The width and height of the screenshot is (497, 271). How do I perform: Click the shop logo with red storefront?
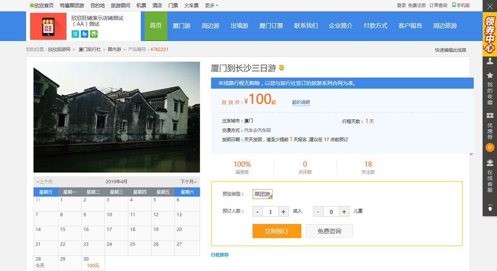(x=48, y=26)
